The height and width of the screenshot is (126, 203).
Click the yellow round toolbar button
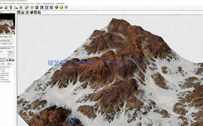[x=61, y=7]
